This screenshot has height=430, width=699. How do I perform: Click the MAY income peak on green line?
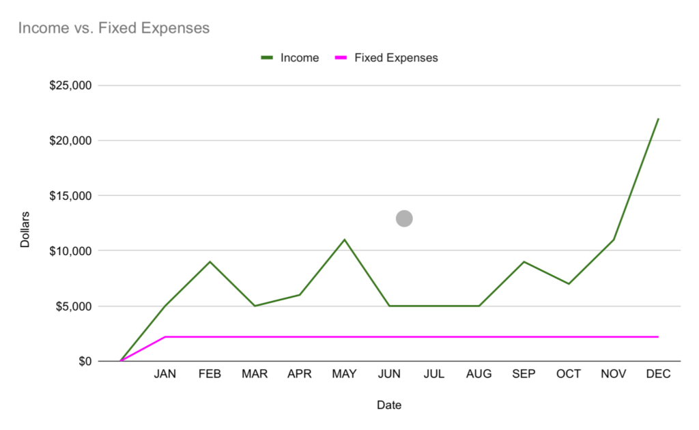click(x=344, y=240)
